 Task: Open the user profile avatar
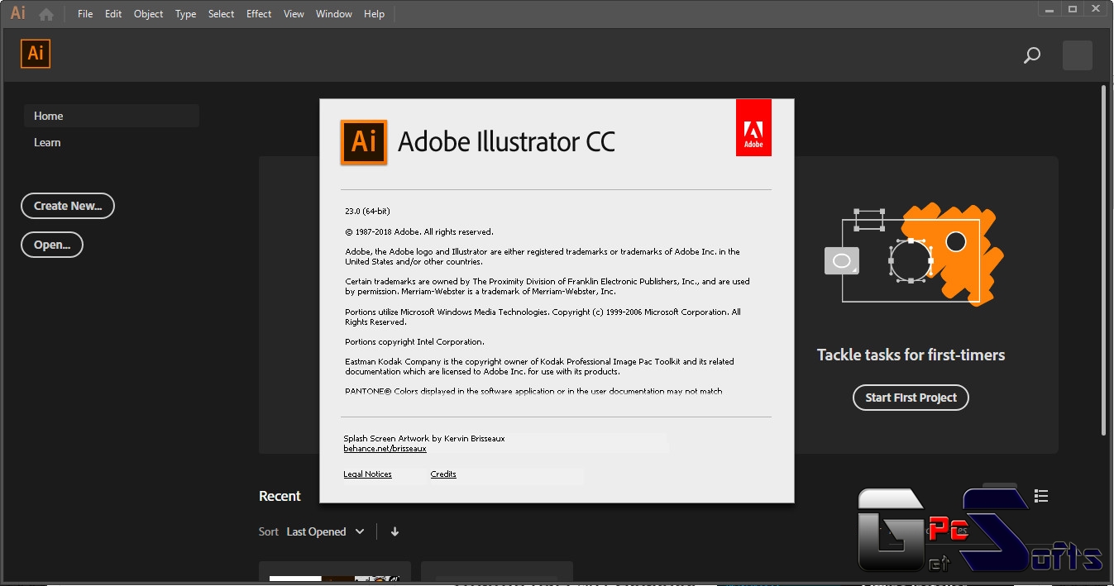pyautogui.click(x=1077, y=55)
